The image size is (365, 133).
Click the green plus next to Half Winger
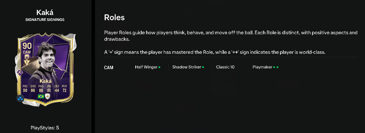[x=159, y=67]
